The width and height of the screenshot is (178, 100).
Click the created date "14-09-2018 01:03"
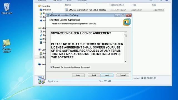coord(148,78)
